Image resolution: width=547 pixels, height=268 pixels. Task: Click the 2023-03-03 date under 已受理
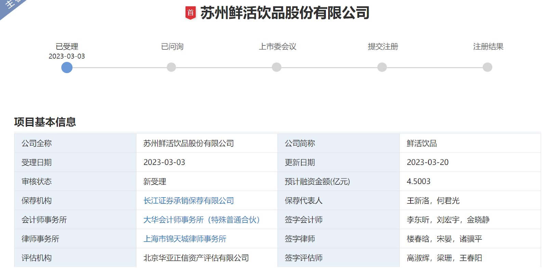(x=67, y=56)
